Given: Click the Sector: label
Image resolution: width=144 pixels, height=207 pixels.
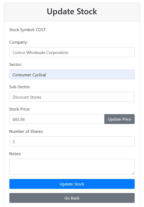Looking at the screenshot, I should [x=16, y=65].
